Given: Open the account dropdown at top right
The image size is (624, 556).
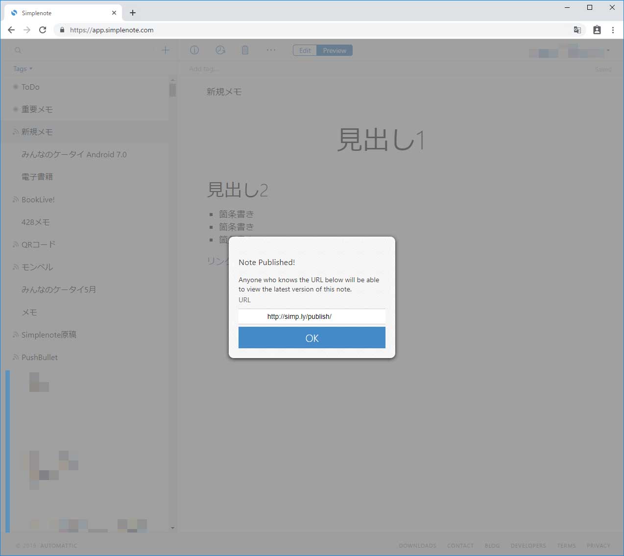Looking at the screenshot, I should click(607, 50).
